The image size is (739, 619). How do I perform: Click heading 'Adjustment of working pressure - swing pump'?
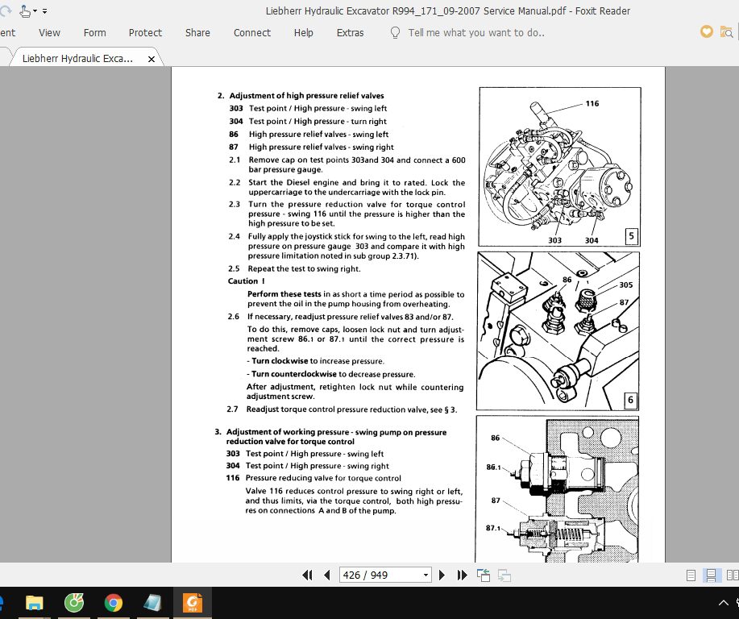[336, 437]
